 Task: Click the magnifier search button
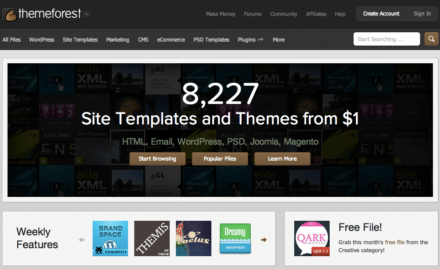tap(431, 39)
